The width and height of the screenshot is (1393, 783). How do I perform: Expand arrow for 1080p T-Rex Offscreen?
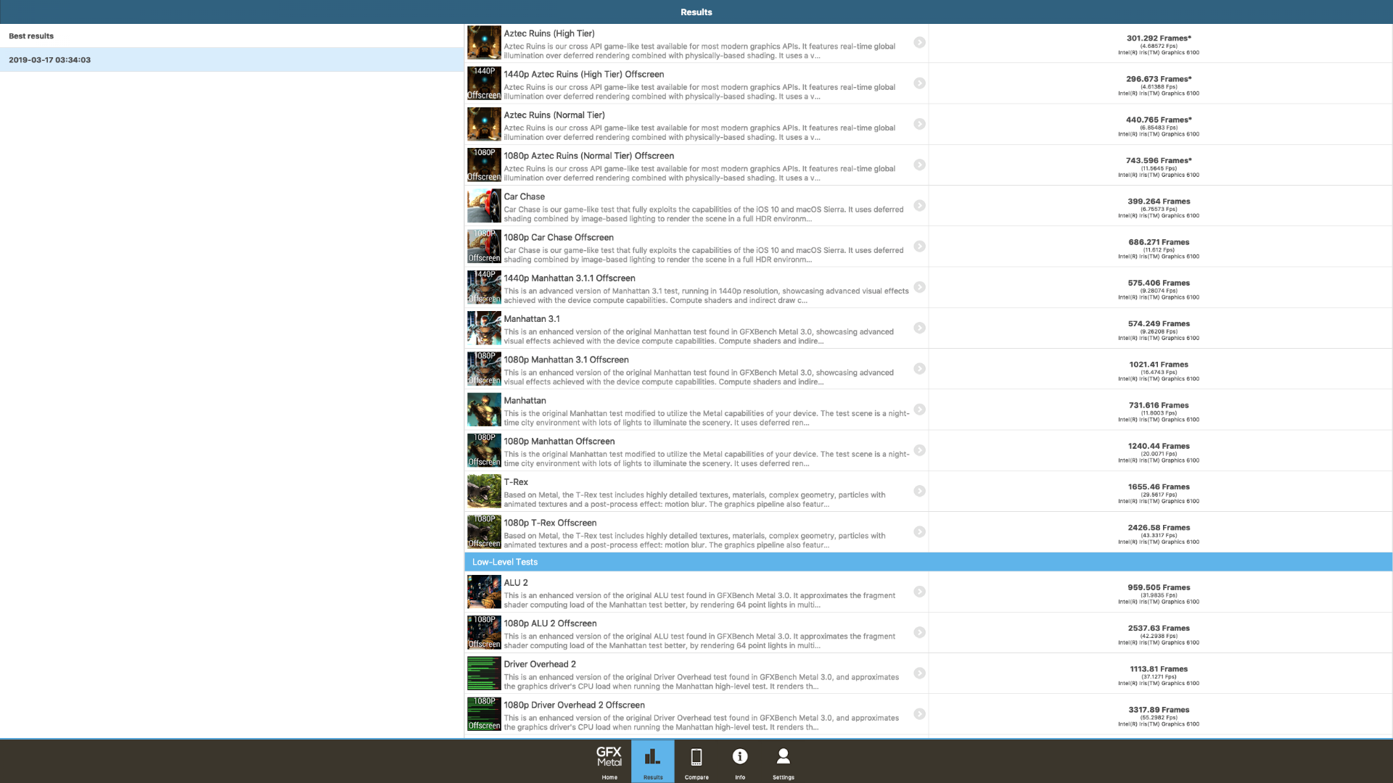(x=919, y=532)
